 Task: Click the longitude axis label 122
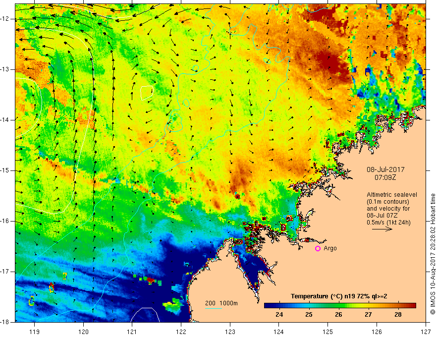(x=181, y=332)
